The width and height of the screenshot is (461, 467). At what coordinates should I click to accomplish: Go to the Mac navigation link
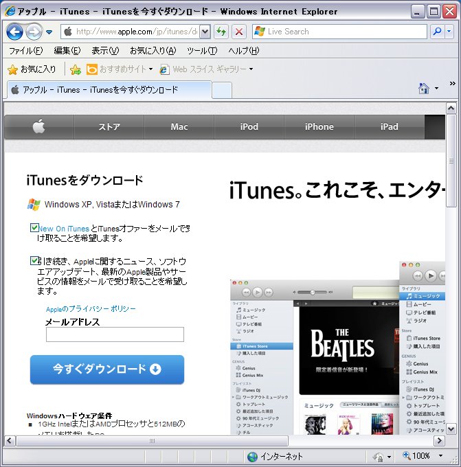[x=179, y=127]
